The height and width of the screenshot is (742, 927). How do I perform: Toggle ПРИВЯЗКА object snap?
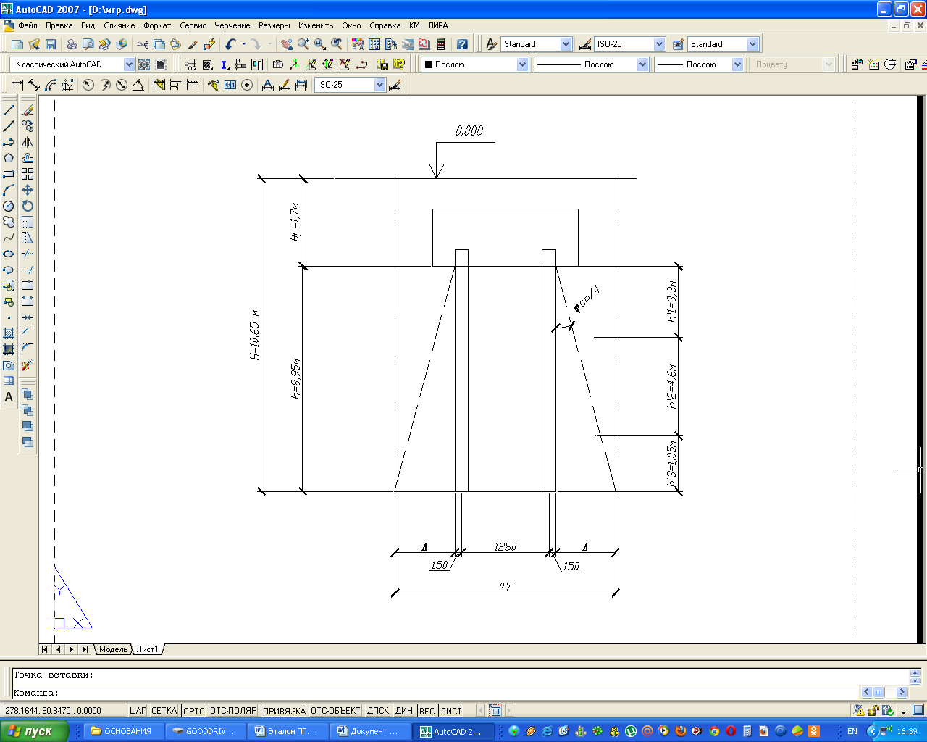(x=284, y=711)
